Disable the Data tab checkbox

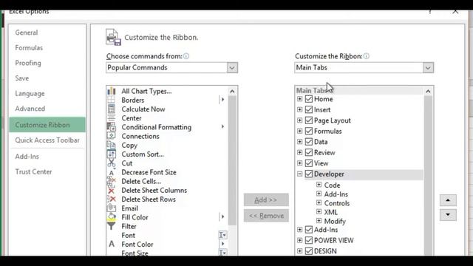309,142
